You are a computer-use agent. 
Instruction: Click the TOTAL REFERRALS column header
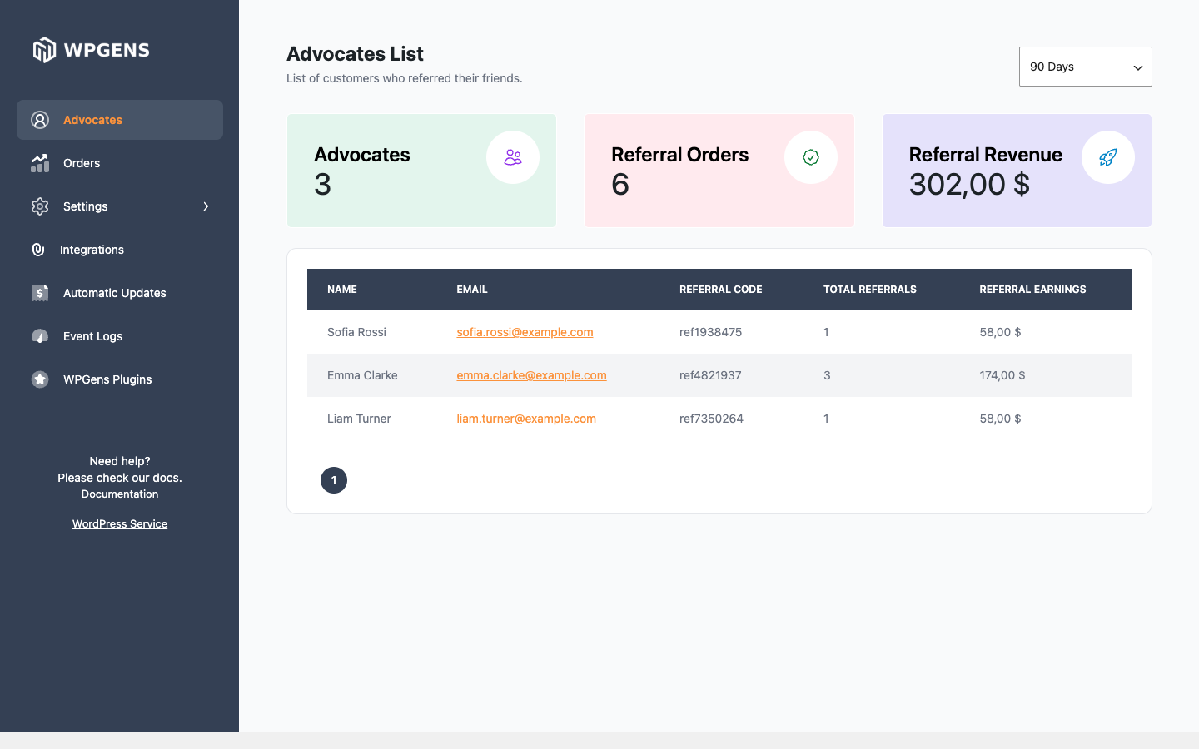click(x=870, y=290)
